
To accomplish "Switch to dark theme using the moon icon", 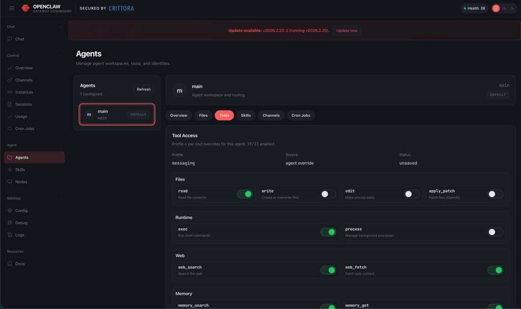I will pyautogui.click(x=512, y=8).
